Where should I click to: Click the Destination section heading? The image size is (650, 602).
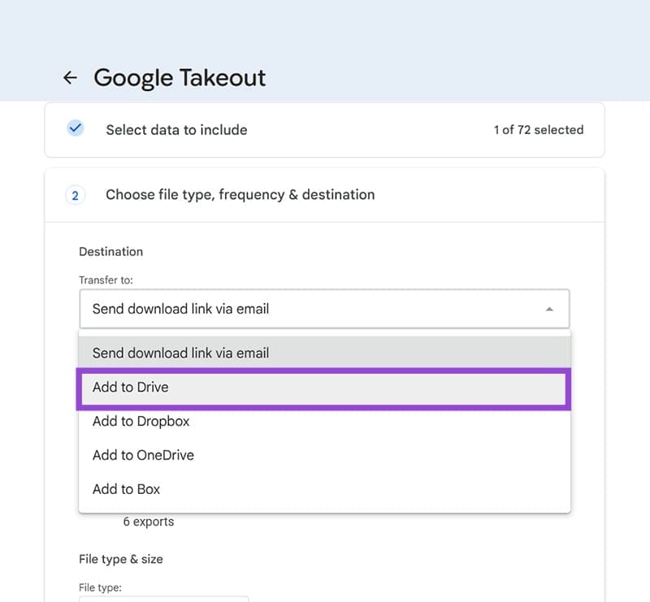(110, 252)
